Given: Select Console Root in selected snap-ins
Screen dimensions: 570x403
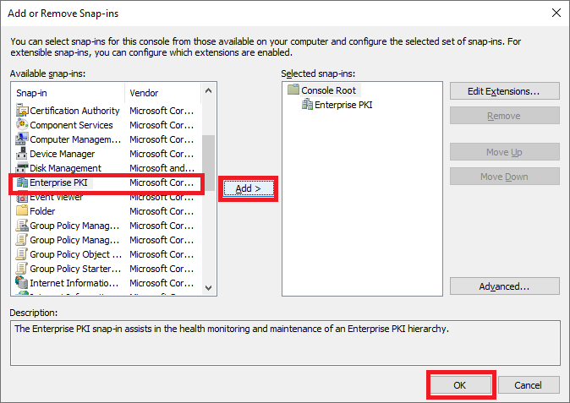Looking at the screenshot, I should (x=330, y=90).
